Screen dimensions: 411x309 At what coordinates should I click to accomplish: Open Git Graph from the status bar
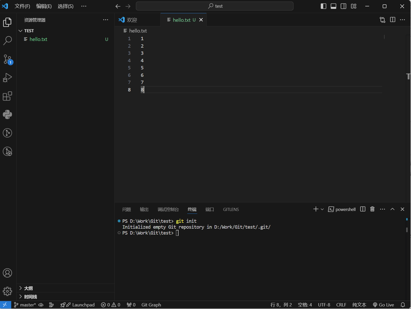pyautogui.click(x=151, y=305)
